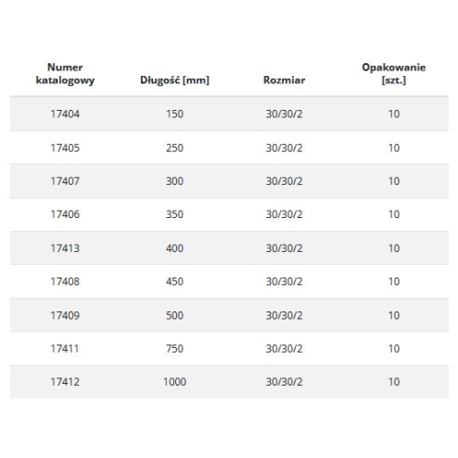
Task: Select catalog number 17406
Action: [65, 214]
